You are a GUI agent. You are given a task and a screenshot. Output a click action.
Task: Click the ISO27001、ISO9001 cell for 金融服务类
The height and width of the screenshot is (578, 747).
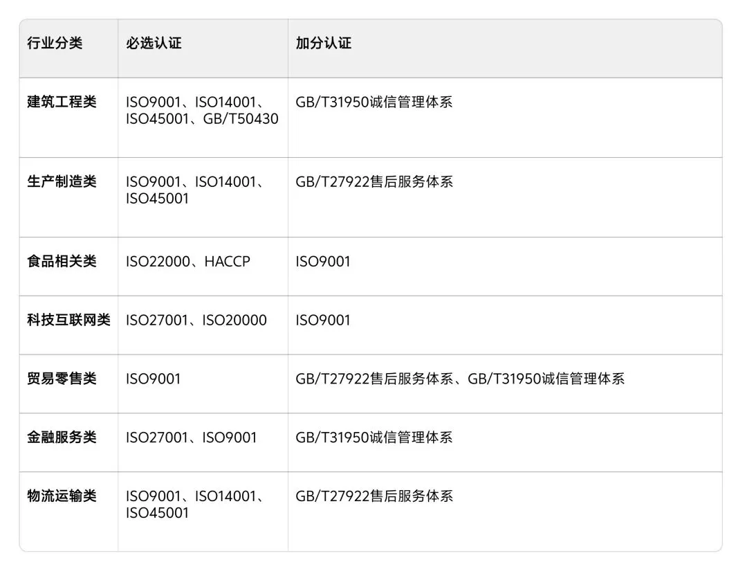pyautogui.click(x=192, y=437)
